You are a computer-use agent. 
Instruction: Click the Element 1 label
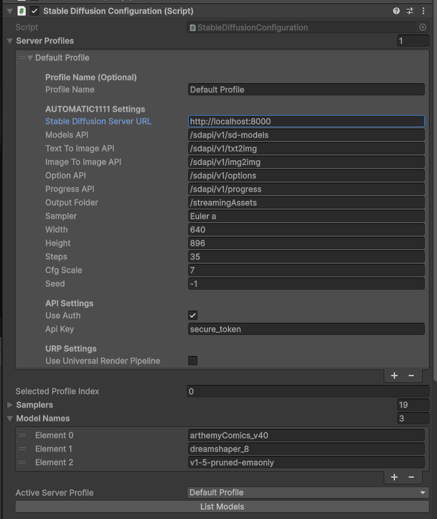(x=53, y=449)
